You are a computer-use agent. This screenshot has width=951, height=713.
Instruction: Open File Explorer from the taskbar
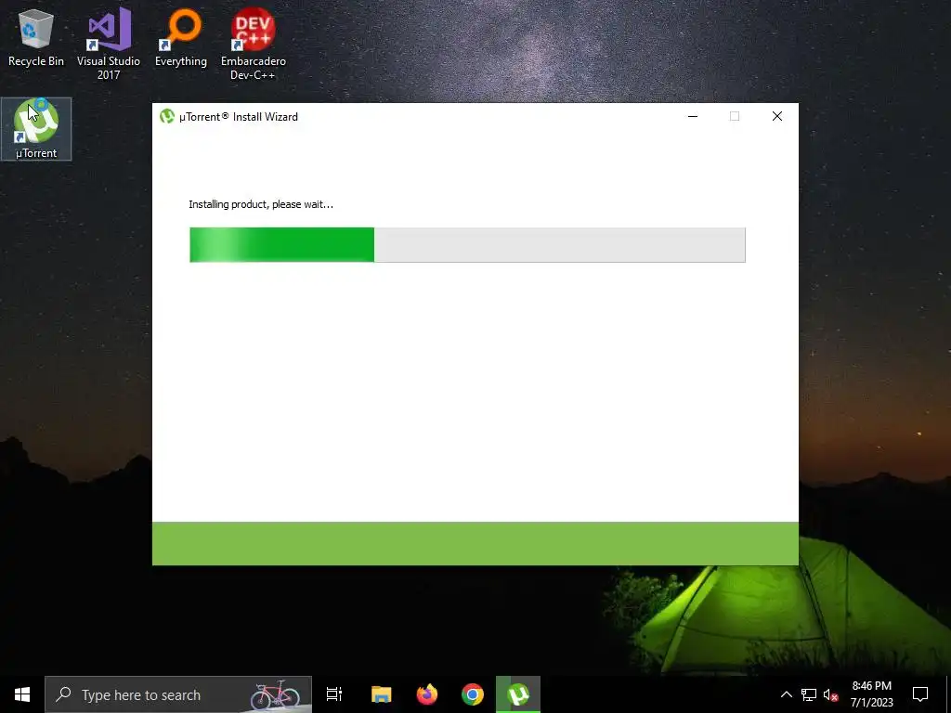coord(382,694)
